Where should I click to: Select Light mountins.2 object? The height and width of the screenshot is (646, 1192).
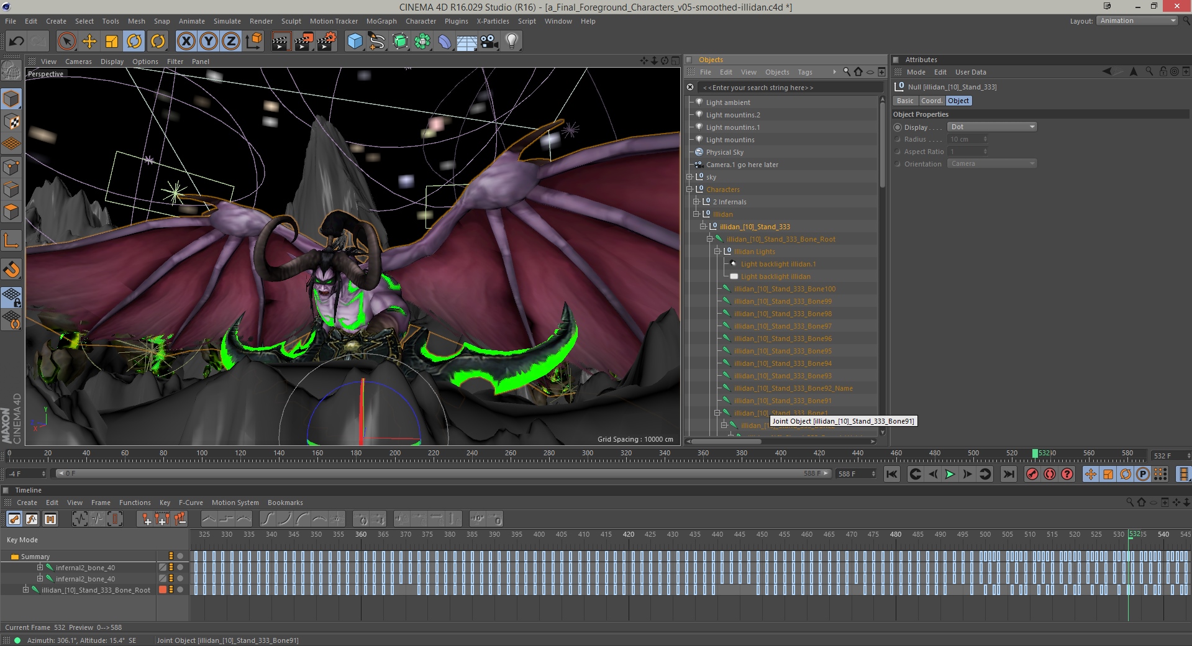pos(732,115)
